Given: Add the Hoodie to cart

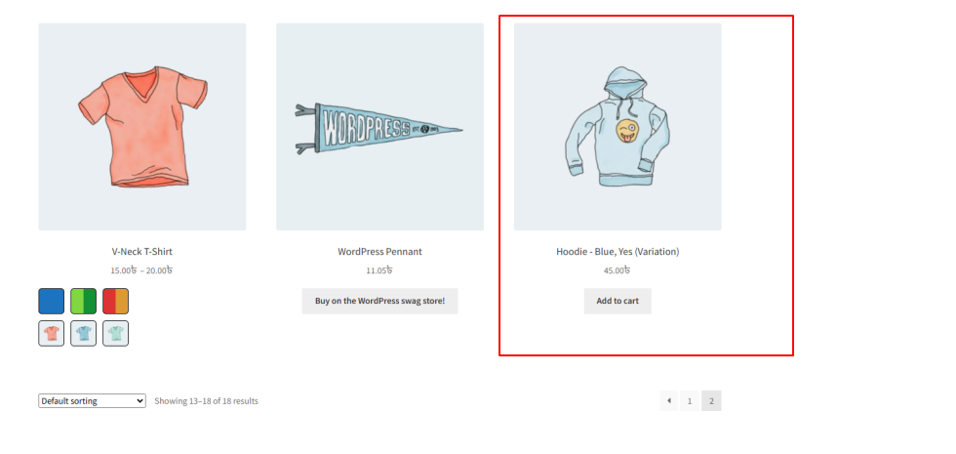Looking at the screenshot, I should point(617,301).
